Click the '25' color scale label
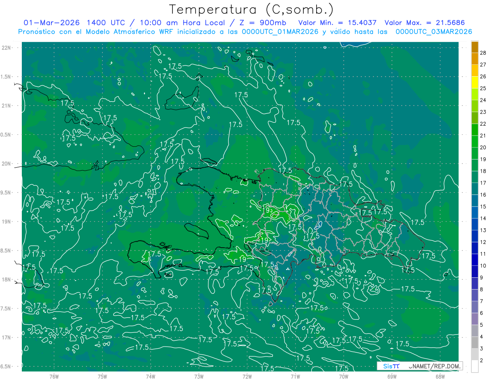This screenshot has height=382, width=494. pyautogui.click(x=483, y=88)
